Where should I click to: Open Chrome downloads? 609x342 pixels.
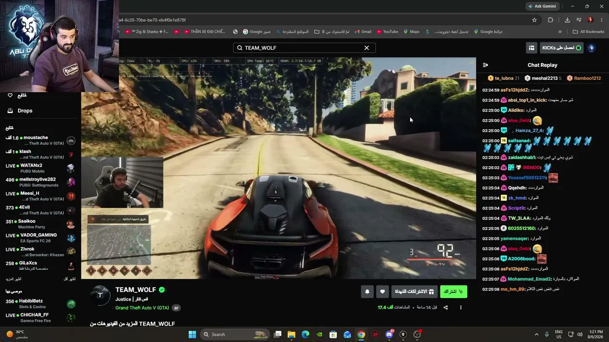[x=567, y=20]
